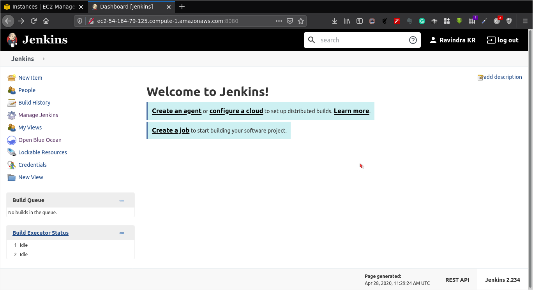Close the Instances EC2 tab
The image size is (533, 290).
click(x=81, y=7)
